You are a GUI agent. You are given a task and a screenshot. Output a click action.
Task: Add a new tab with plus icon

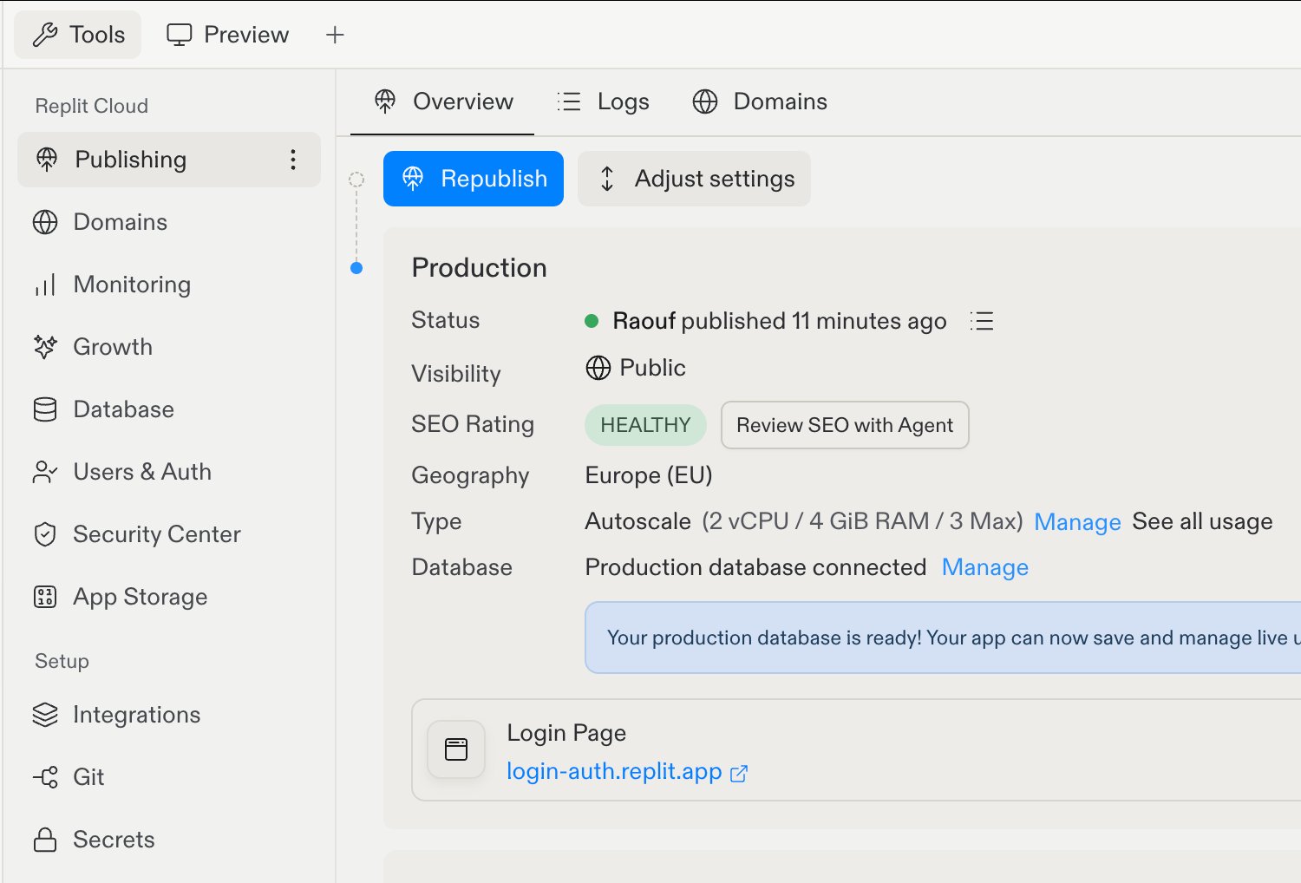335,35
